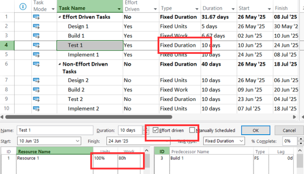Click the task mode icon for Non-Effort Driven Tasks
Screen dimensions: 304x174
[x=36, y=64]
